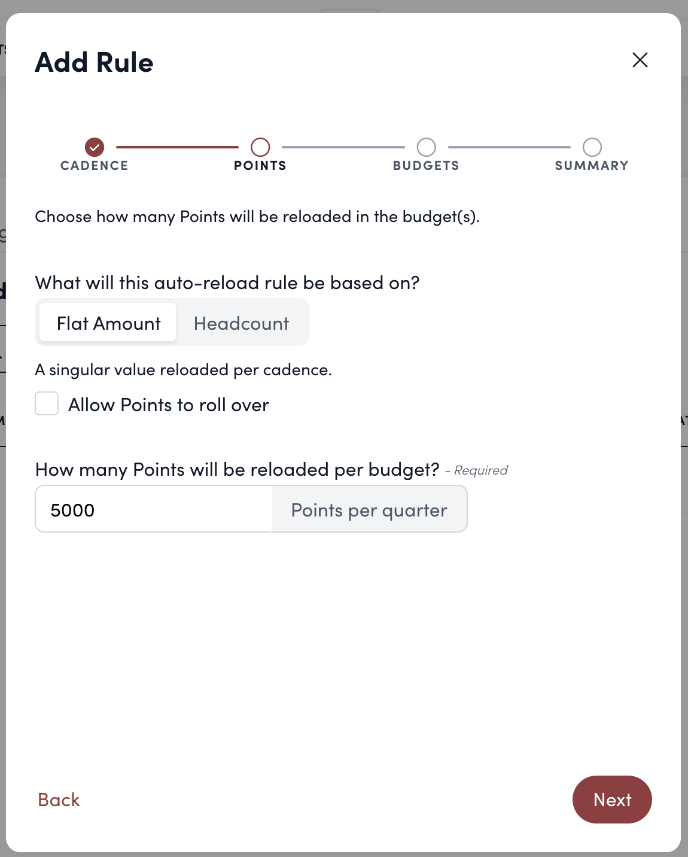Jump to the BUDGETS step label
Screen dimensions: 688x857
point(426,166)
